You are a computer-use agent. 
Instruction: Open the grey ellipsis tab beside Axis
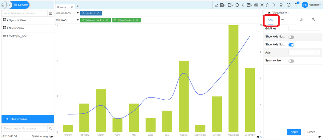pos(282,20)
